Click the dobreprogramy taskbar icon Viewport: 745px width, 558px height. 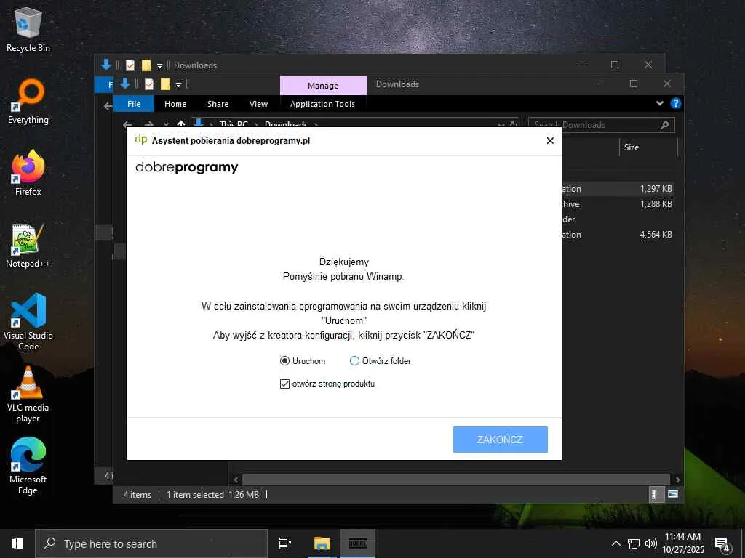pyautogui.click(x=358, y=543)
